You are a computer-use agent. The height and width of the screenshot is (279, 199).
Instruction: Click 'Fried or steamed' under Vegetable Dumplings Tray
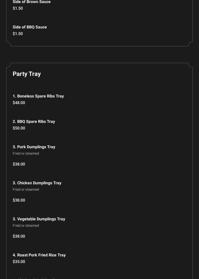point(26,226)
